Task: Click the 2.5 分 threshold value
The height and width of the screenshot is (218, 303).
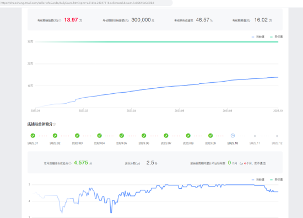Action: 152,163
